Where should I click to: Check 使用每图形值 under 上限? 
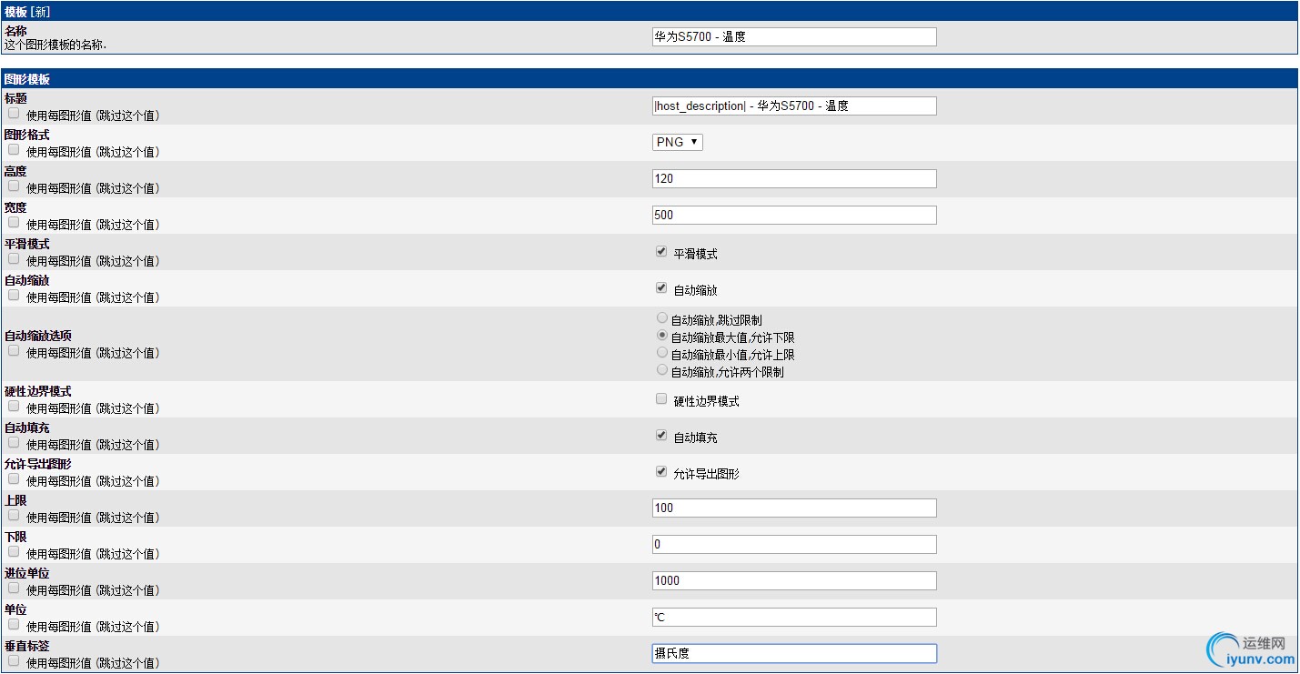[x=14, y=516]
